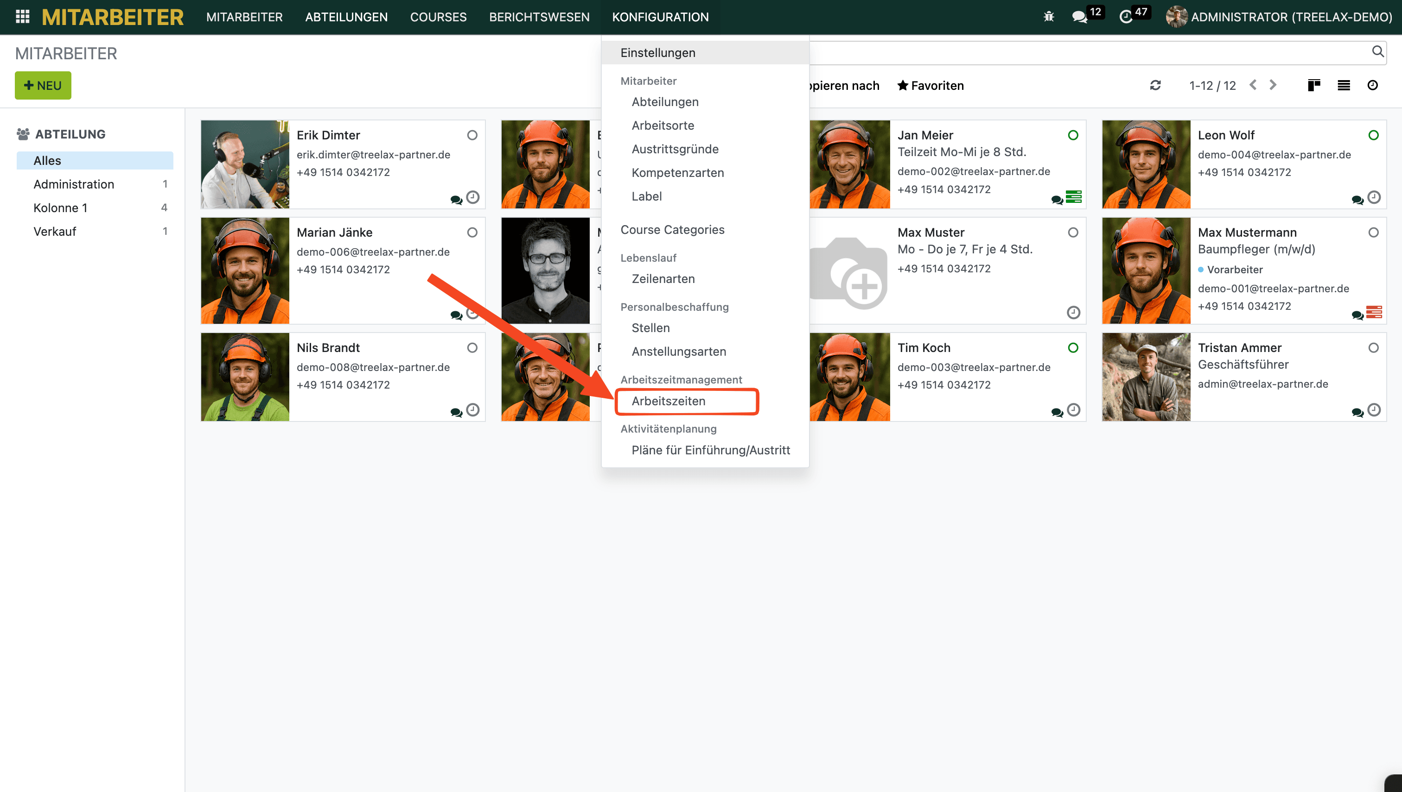
Task: Go to next page arrow
Action: 1273,85
